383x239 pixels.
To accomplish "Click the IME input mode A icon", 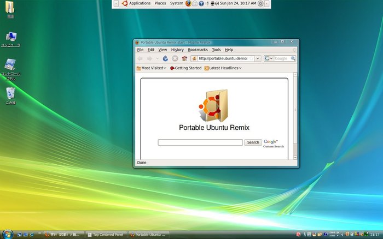I will point(305,235).
